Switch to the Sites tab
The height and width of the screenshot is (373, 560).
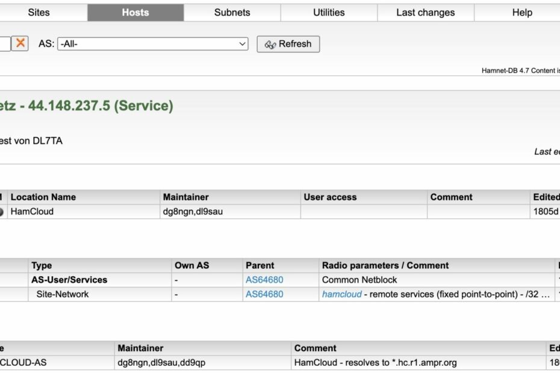(39, 12)
